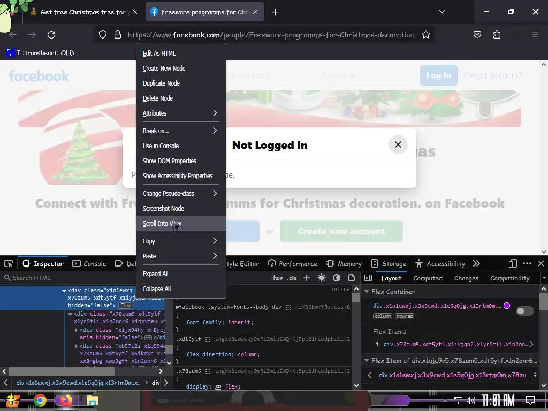Click the Facebook Log In button
The width and height of the screenshot is (548, 411).
point(439,75)
